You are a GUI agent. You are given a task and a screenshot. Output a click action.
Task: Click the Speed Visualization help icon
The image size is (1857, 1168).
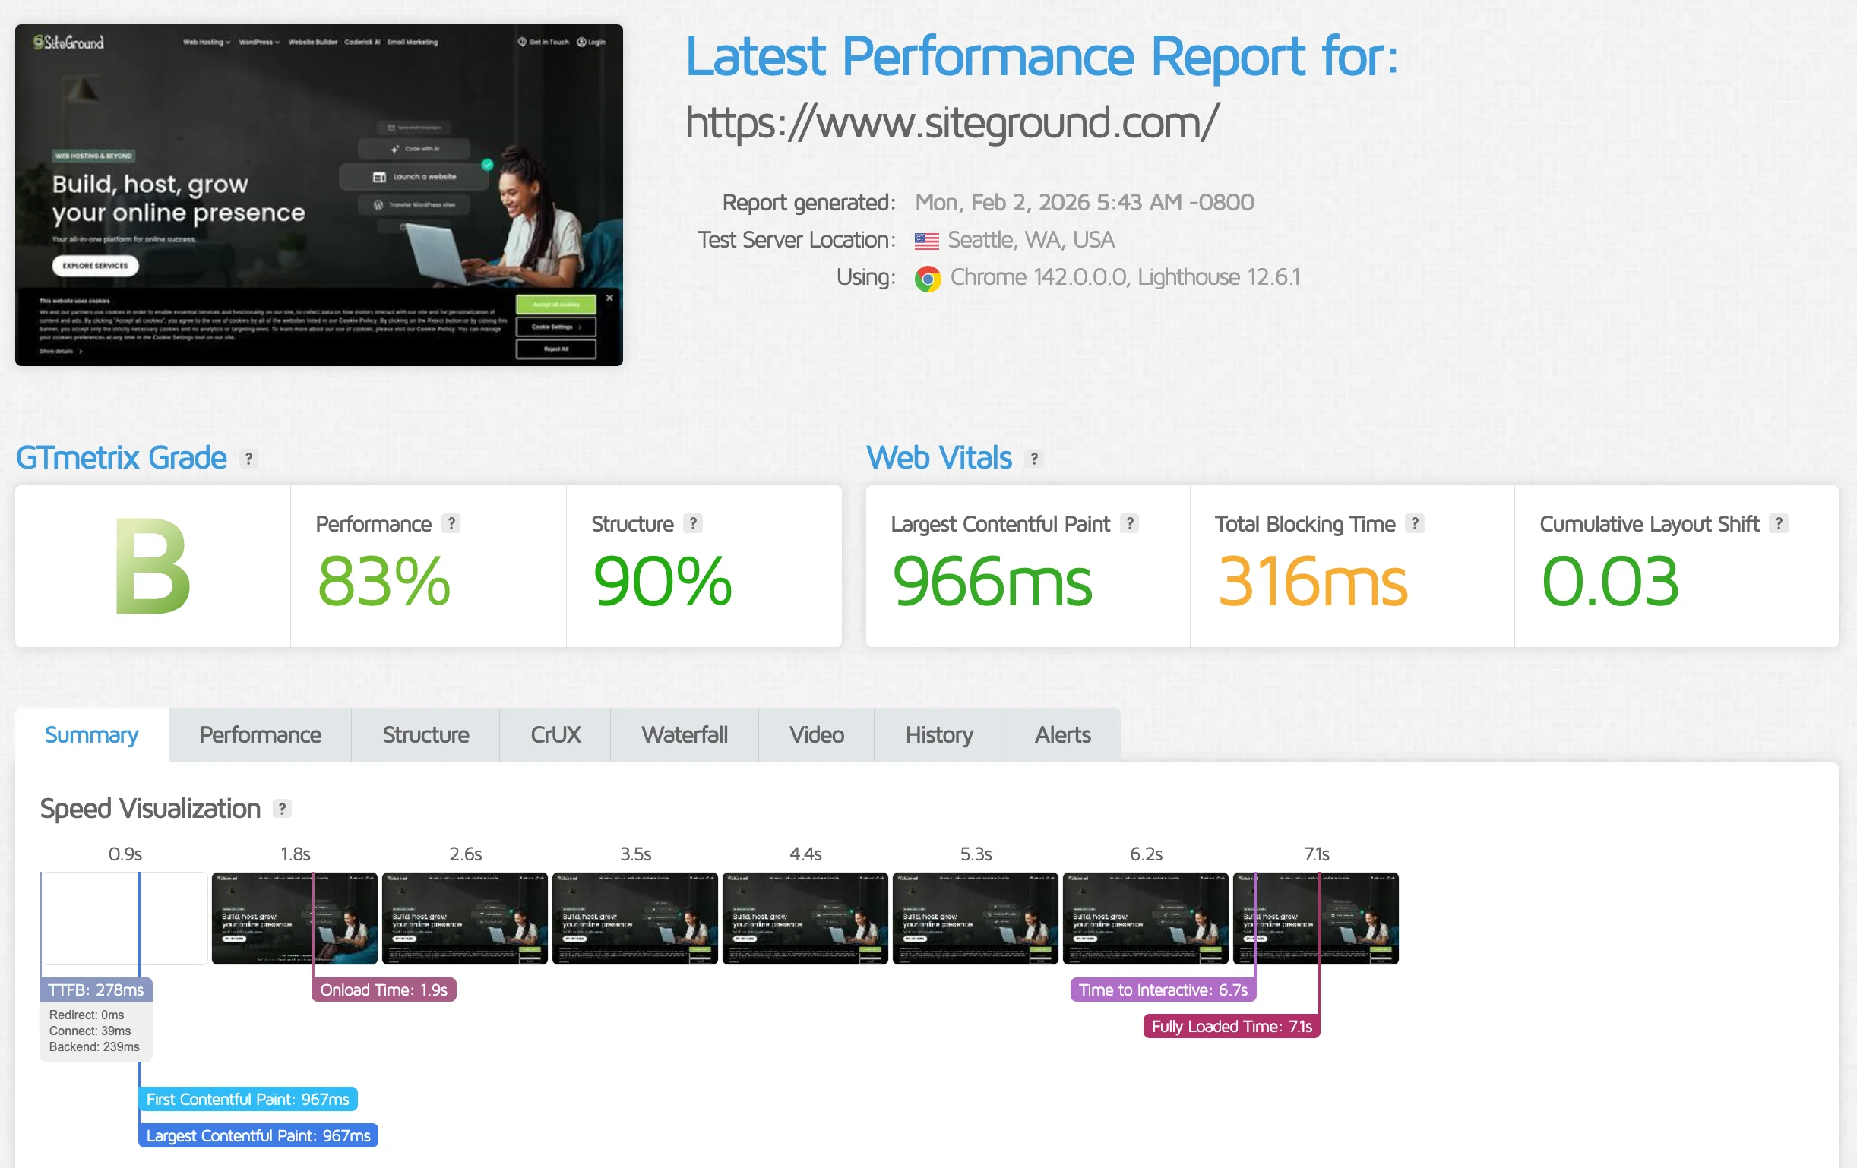[282, 809]
